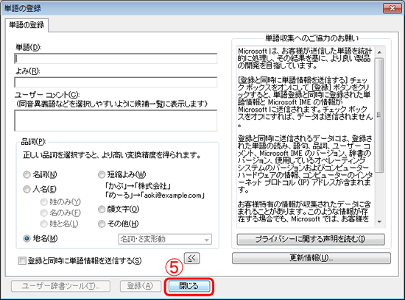Click the ユーザー コメント text area

pyautogui.click(x=116, y=121)
